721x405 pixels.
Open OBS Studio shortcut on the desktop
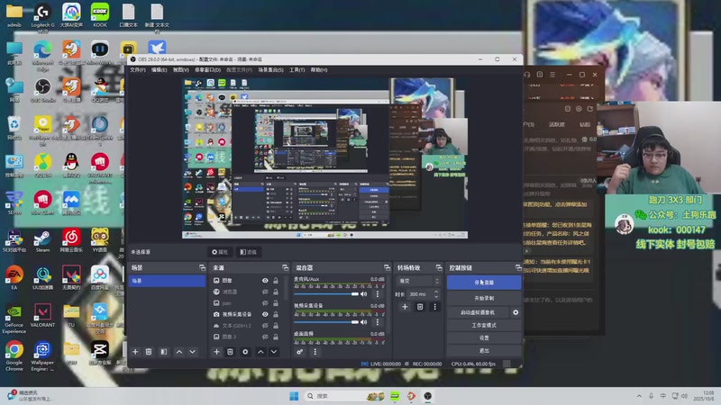[x=42, y=89]
